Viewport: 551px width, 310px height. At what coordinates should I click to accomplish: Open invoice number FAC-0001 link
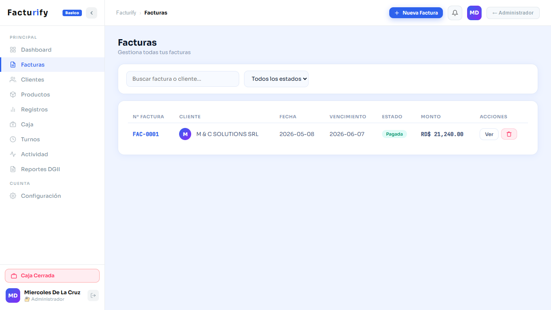click(x=146, y=134)
